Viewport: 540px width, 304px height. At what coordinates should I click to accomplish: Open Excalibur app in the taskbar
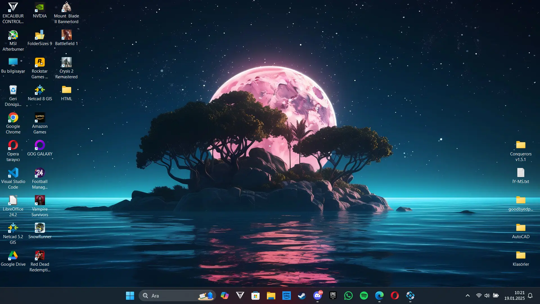(x=240, y=296)
